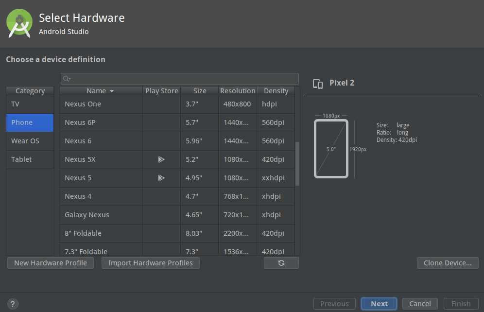
Task: Click the Next button
Action: [379, 304]
